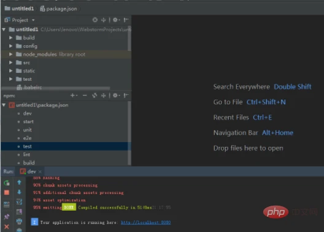This screenshot has height=232, width=324.
Task: Open the Project panel gear settings
Action: [116, 20]
